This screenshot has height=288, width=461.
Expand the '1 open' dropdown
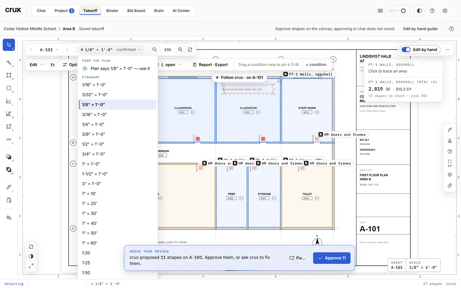pyautogui.click(x=170, y=65)
